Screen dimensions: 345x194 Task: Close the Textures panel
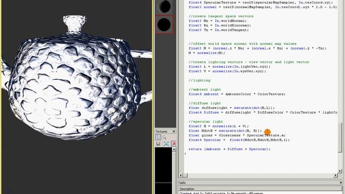pos(174,131)
